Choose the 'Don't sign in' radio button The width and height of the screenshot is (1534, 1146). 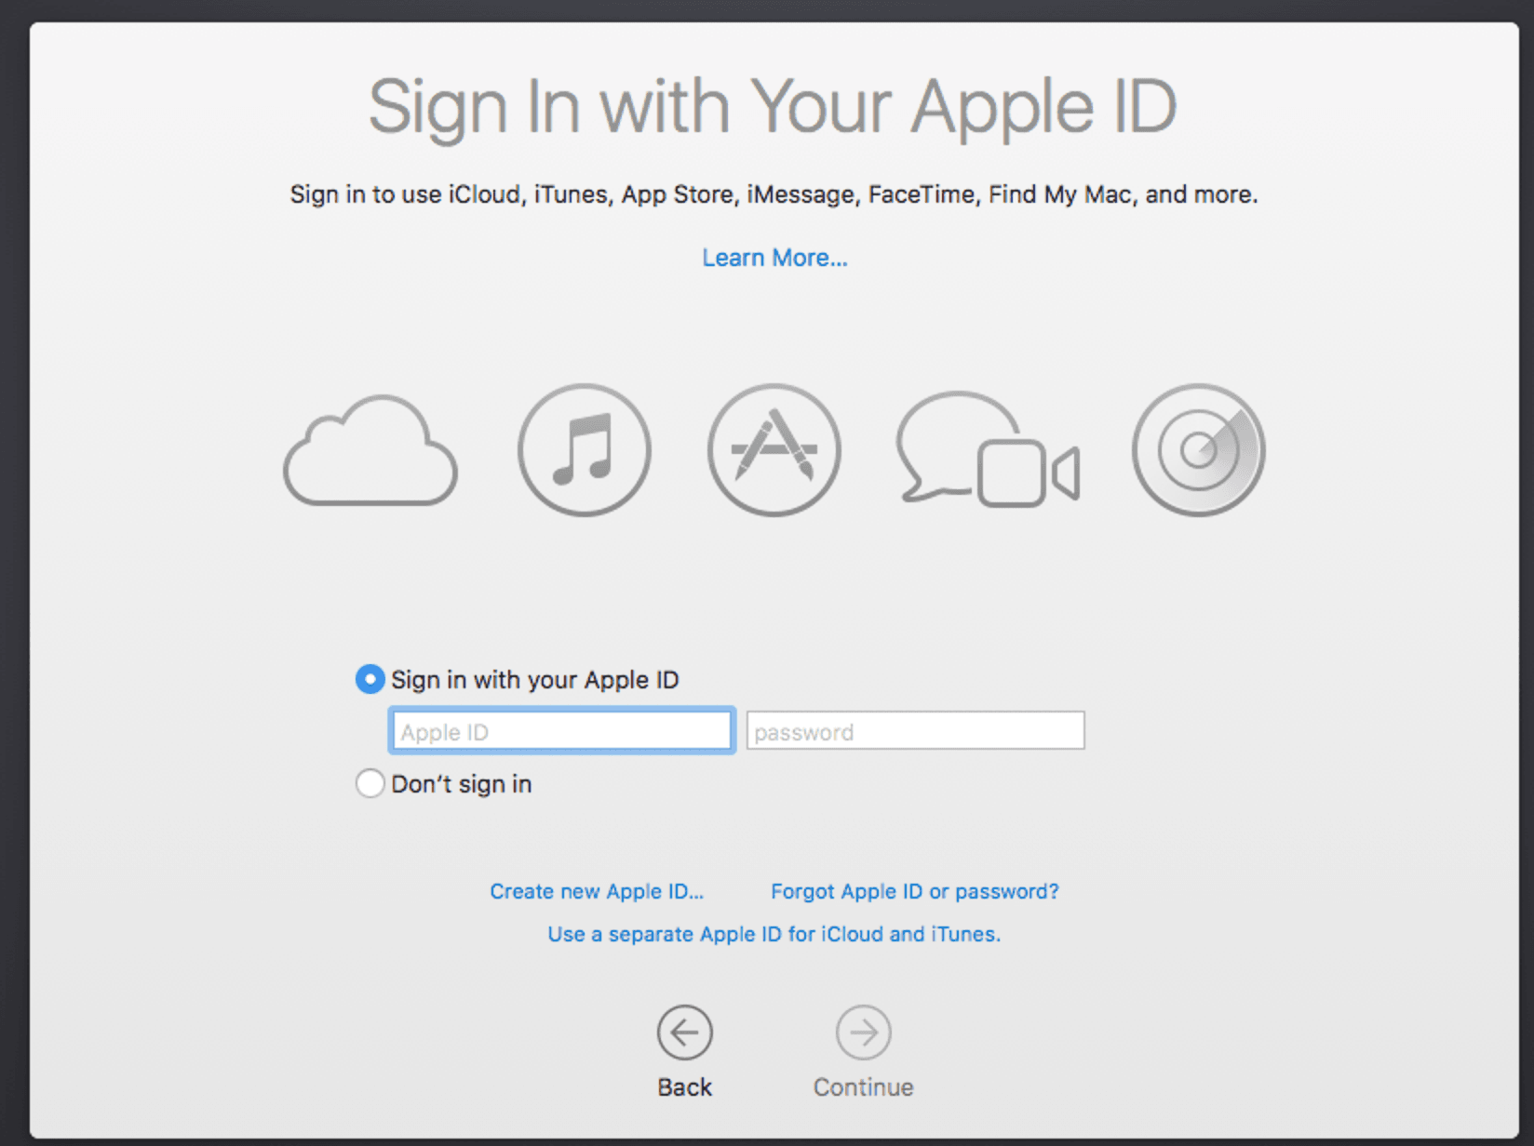370,783
